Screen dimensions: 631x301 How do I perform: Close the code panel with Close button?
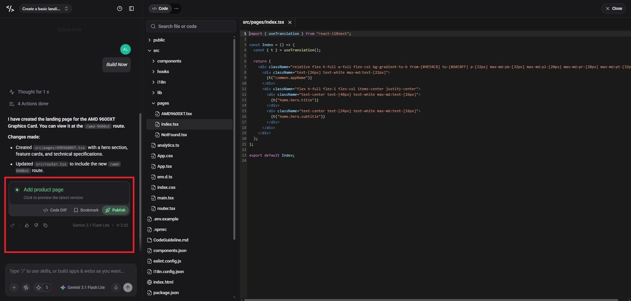pos(613,8)
